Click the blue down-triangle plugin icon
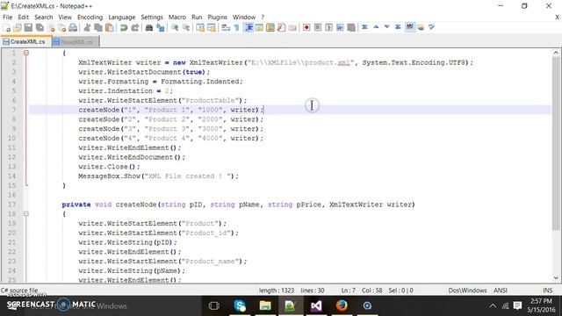 pyautogui.click(x=387, y=27)
